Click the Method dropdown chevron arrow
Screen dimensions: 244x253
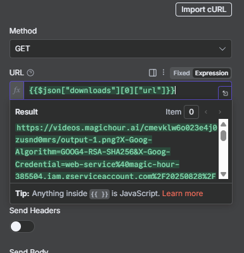222,49
